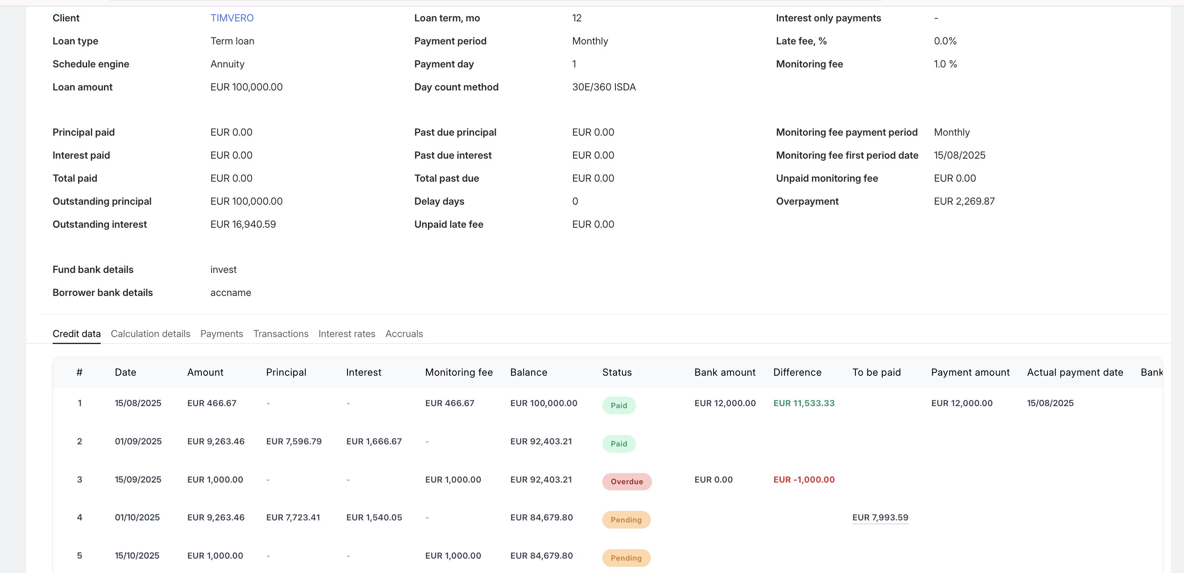1184x573 pixels.
Task: Click the EUR -1,000.00 difference value
Action: pyautogui.click(x=803, y=479)
